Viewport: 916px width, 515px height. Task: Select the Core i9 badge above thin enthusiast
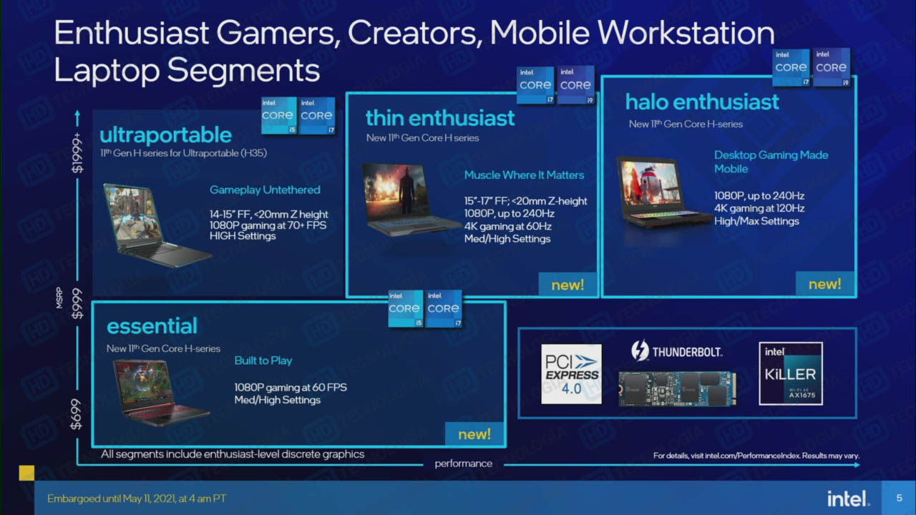pyautogui.click(x=575, y=85)
